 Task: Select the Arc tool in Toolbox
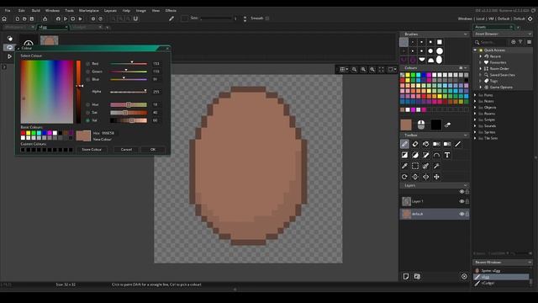point(436,155)
